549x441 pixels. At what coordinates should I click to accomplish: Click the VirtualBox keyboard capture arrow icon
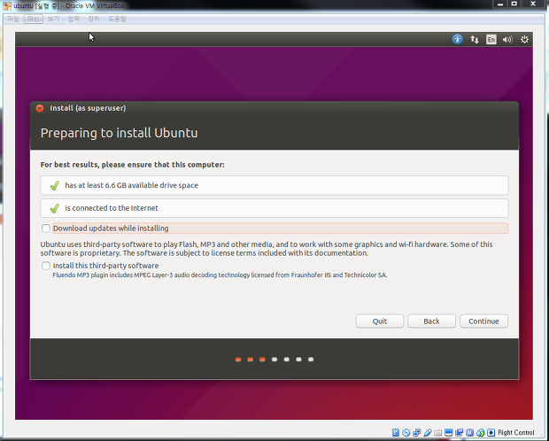[491, 433]
